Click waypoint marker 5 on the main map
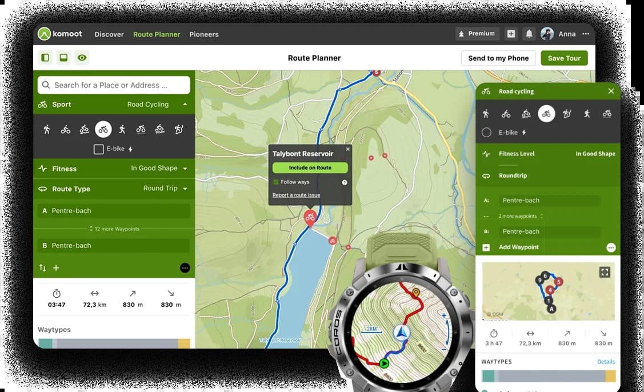 [x=376, y=73]
